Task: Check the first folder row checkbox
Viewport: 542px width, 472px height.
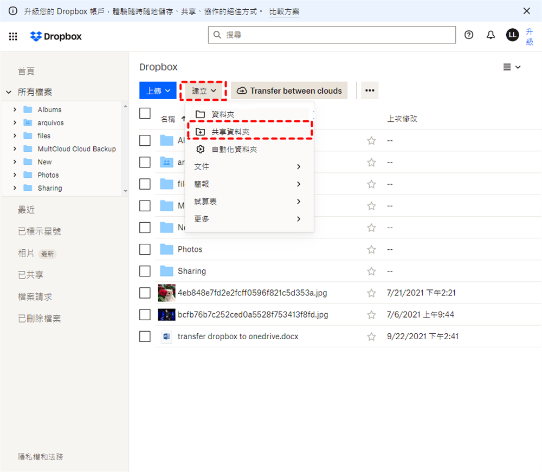Action: 145,140
